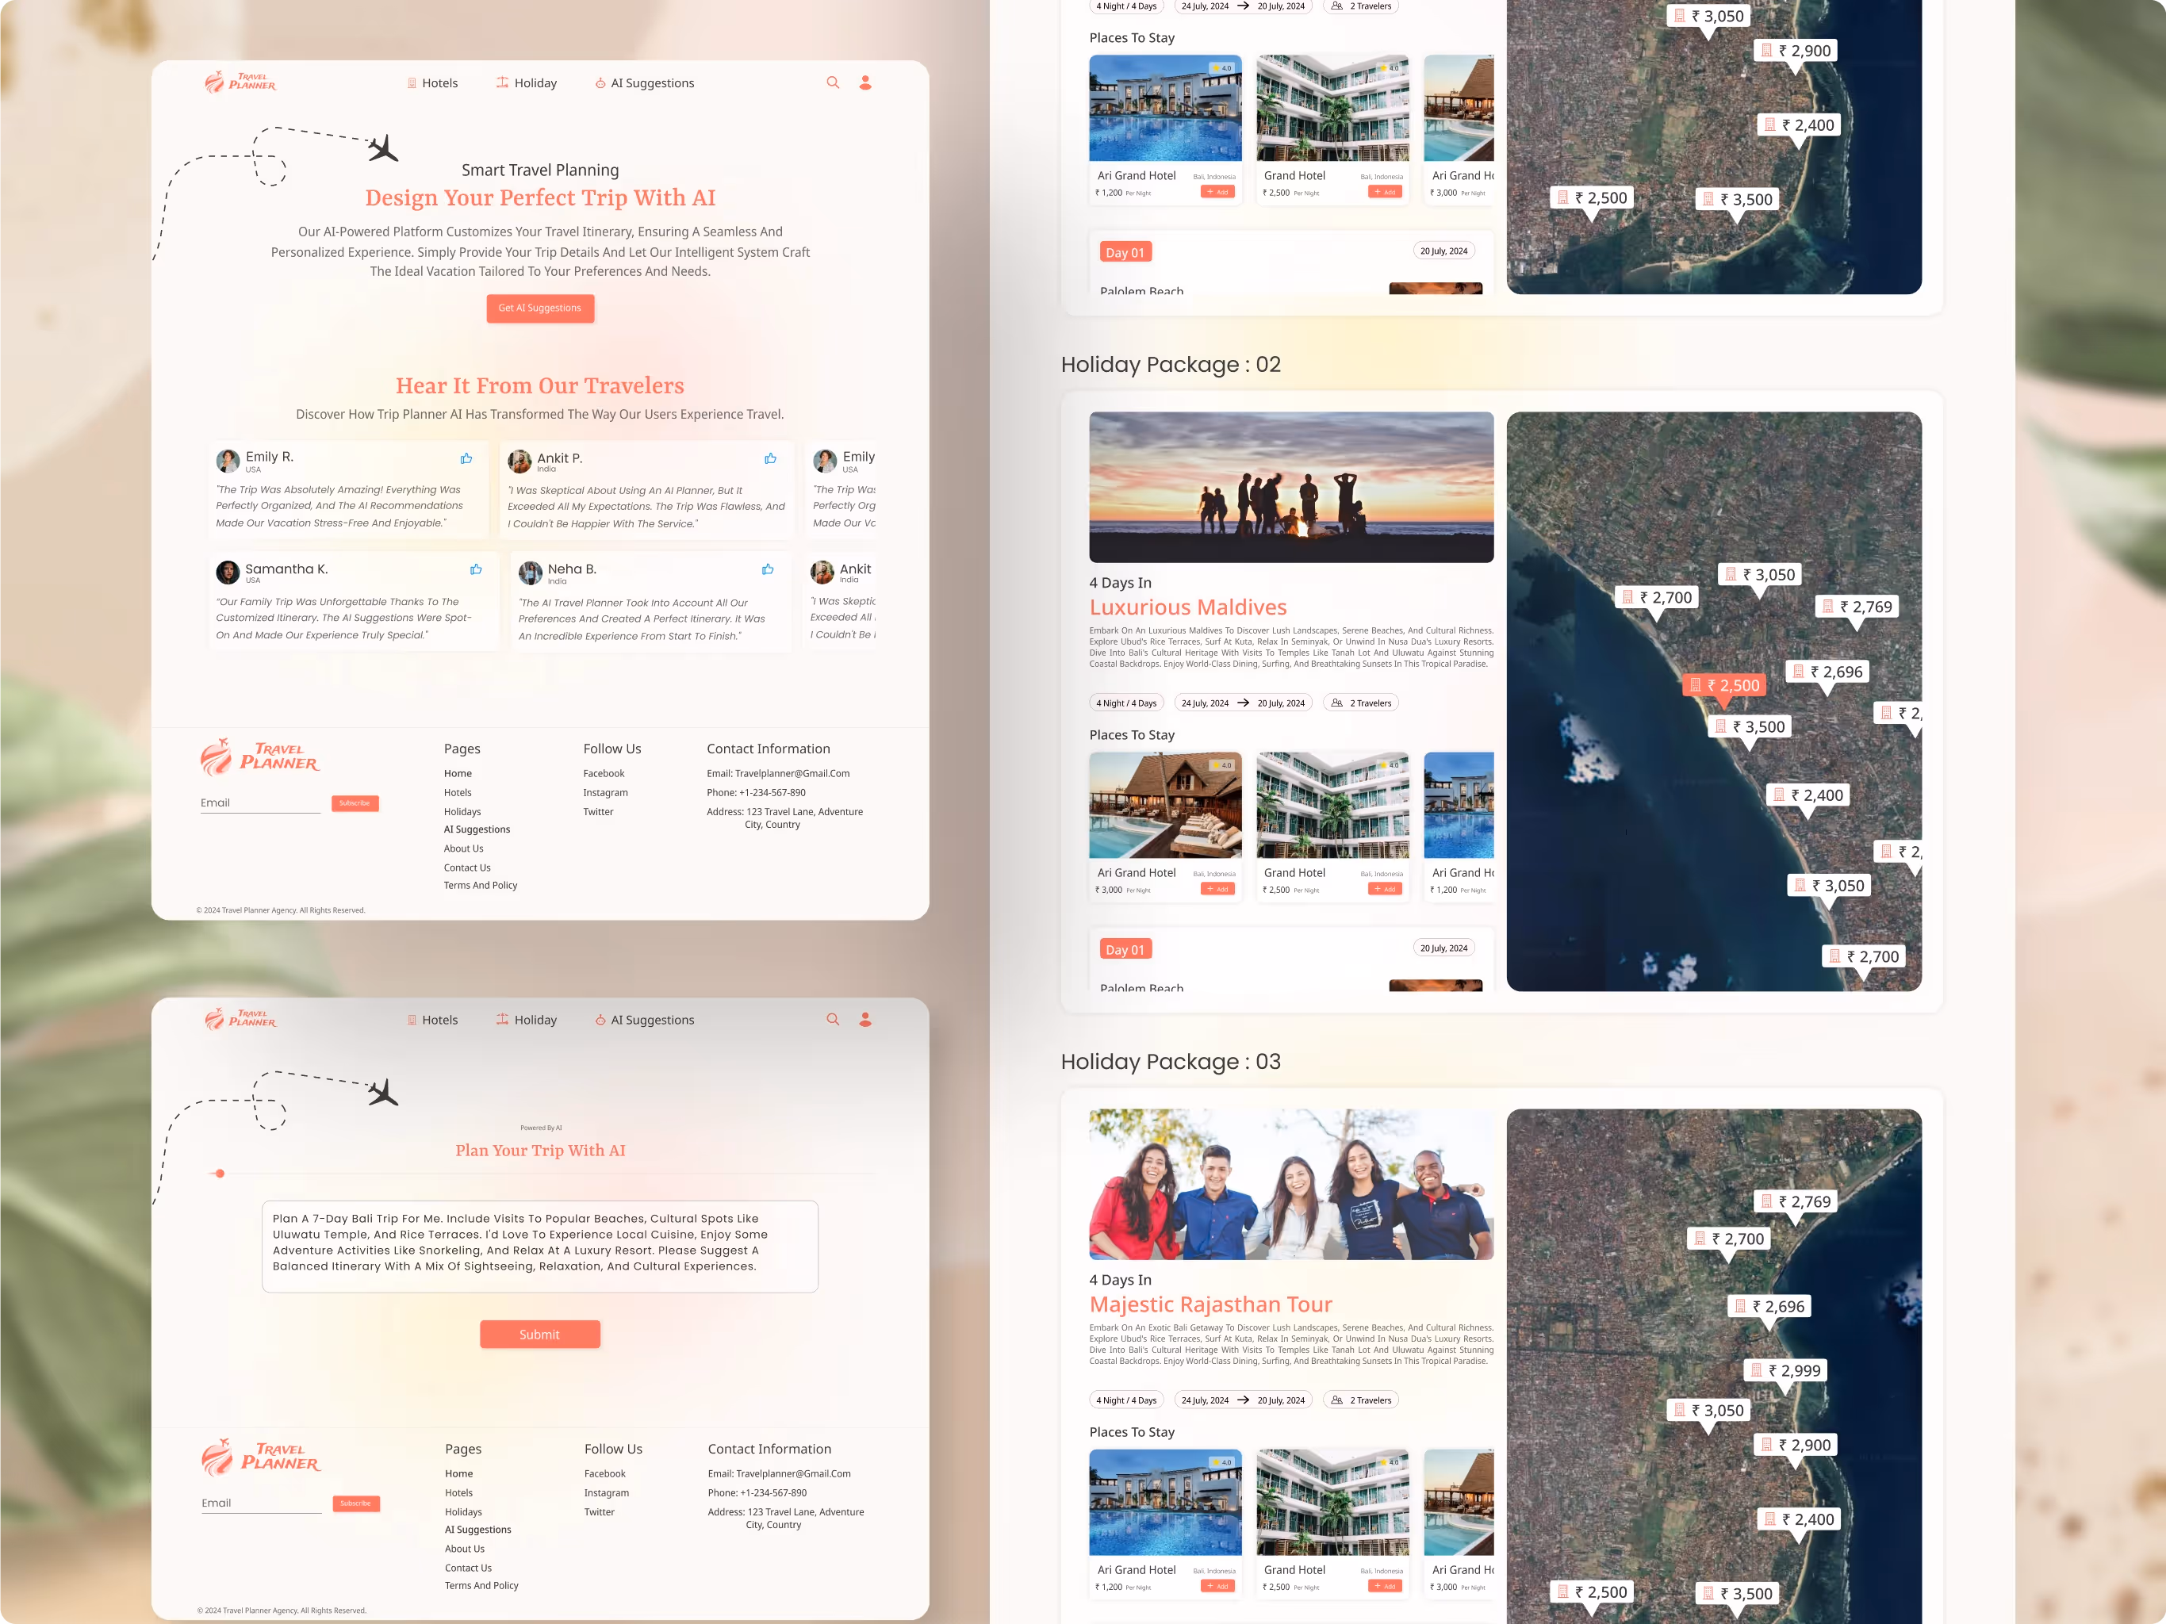Open the 4 Night / 4 Days duration selector
Screen dimensions: 2166x1624
(x=1126, y=702)
